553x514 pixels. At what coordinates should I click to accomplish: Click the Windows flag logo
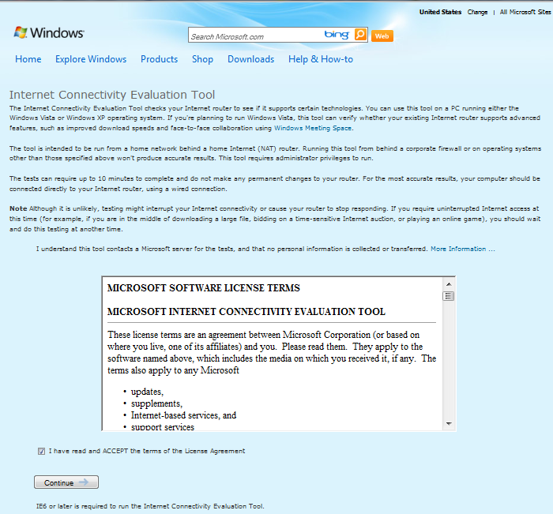click(21, 32)
